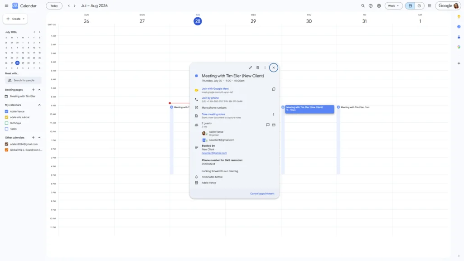464x261 pixels.
Task: Toggle the adele mls subcal checkbox
Action: click(6, 117)
